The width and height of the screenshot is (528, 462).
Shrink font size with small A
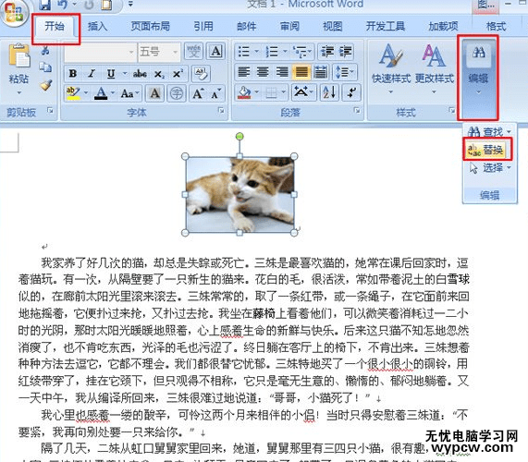215,93
